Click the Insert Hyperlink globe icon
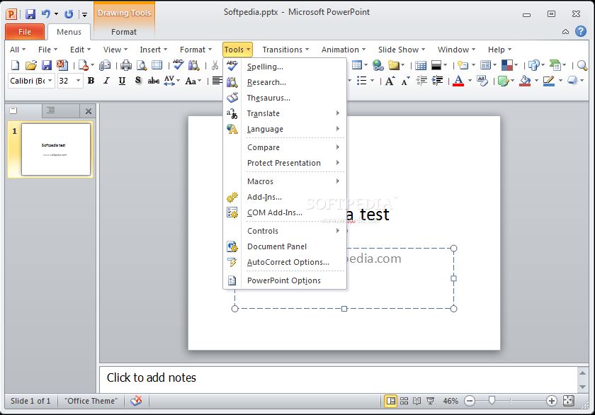The height and width of the screenshot is (415, 595). [x=378, y=65]
